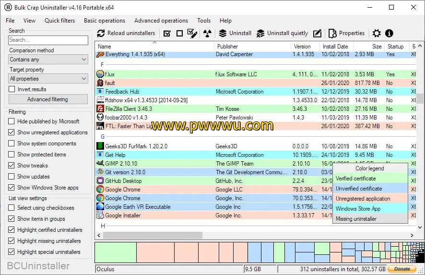
Task: Enable Show system components
Action: pyautogui.click(x=12, y=143)
